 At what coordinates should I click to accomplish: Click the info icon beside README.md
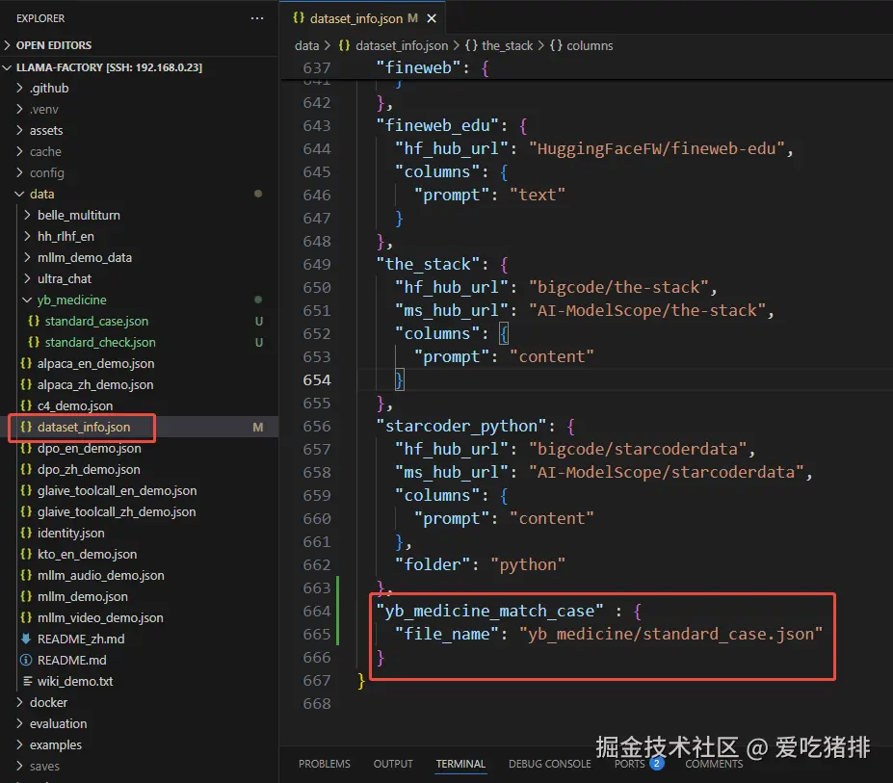[26, 660]
